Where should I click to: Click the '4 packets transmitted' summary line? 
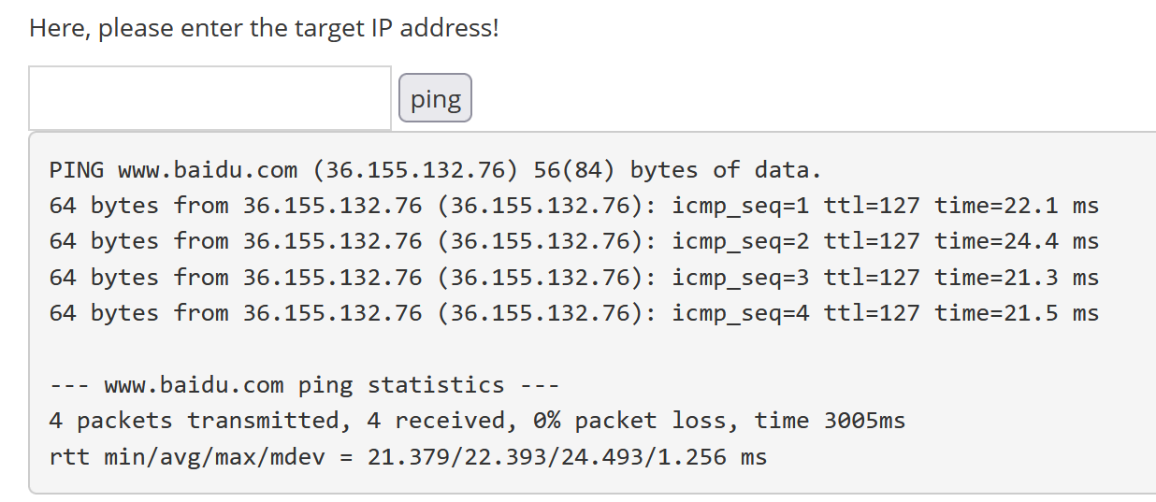pyautogui.click(x=477, y=421)
